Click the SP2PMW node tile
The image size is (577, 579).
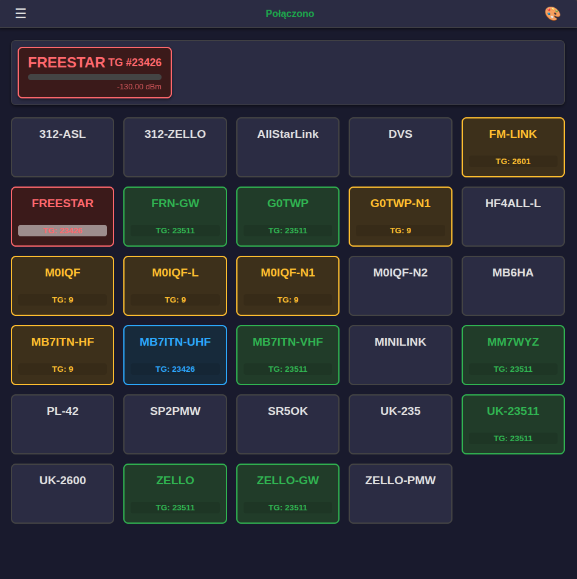[x=175, y=424]
